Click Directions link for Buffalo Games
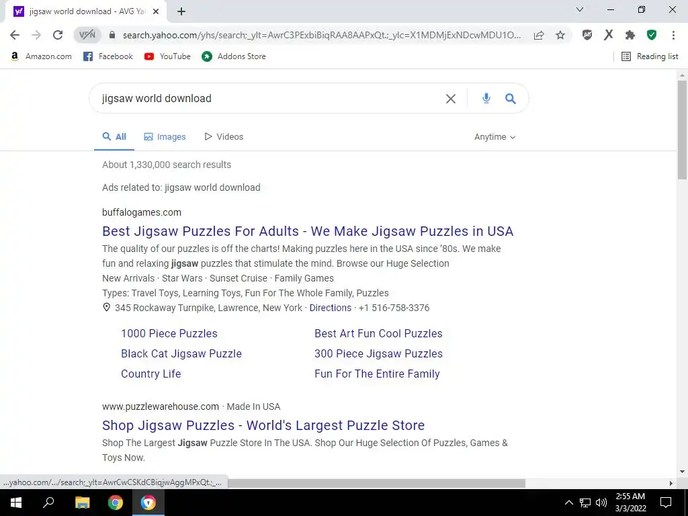Viewport: 688px width, 516px height. pyautogui.click(x=331, y=308)
